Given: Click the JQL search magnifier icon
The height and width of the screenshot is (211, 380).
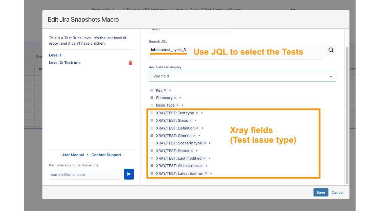Looking at the screenshot, I should (x=331, y=50).
